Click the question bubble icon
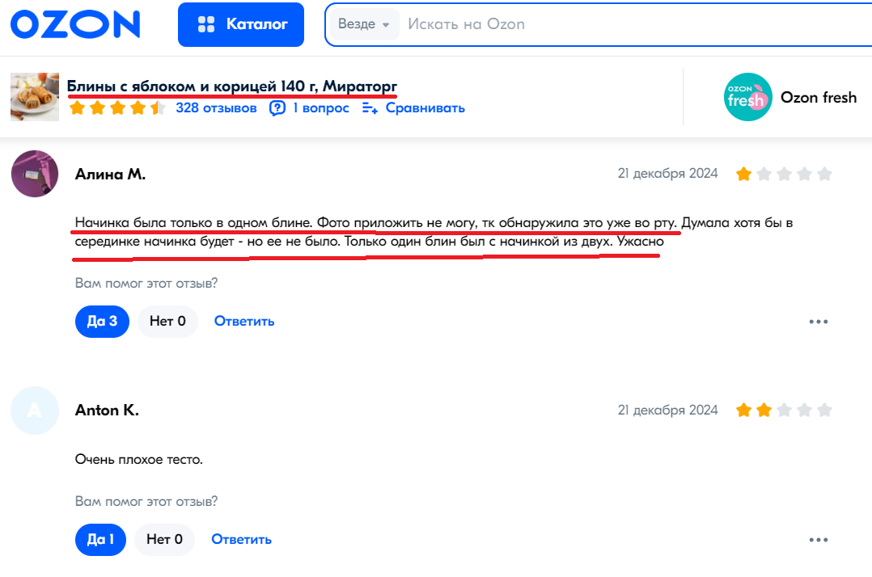This screenshot has width=872, height=577. pos(277,107)
